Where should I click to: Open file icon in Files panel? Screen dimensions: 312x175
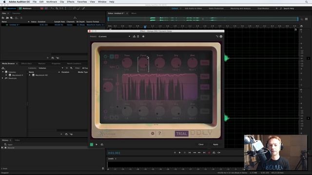[x=3, y=18]
